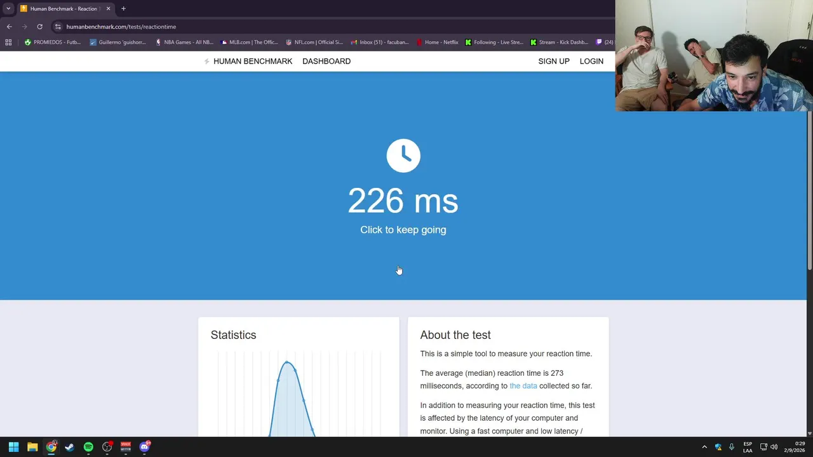This screenshot has width=813, height=457.
Task: Open the Home - Netflix bookmark
Action: [x=438, y=43]
